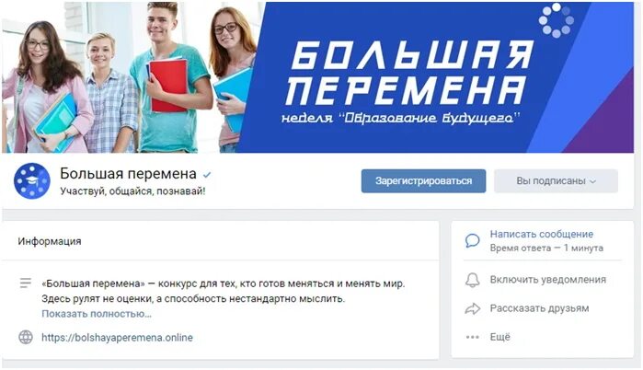Select Рассказать друзьям menu item
This screenshot has height=370, width=643.
pos(540,308)
